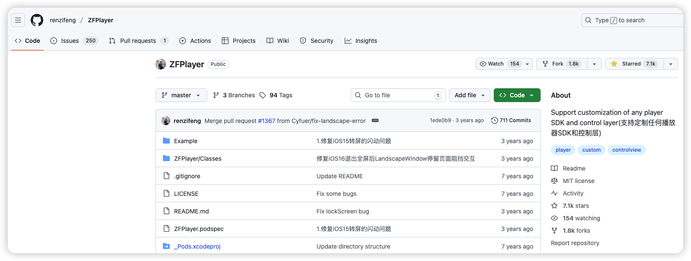
Task: Open the Insights tab
Action: (361, 41)
